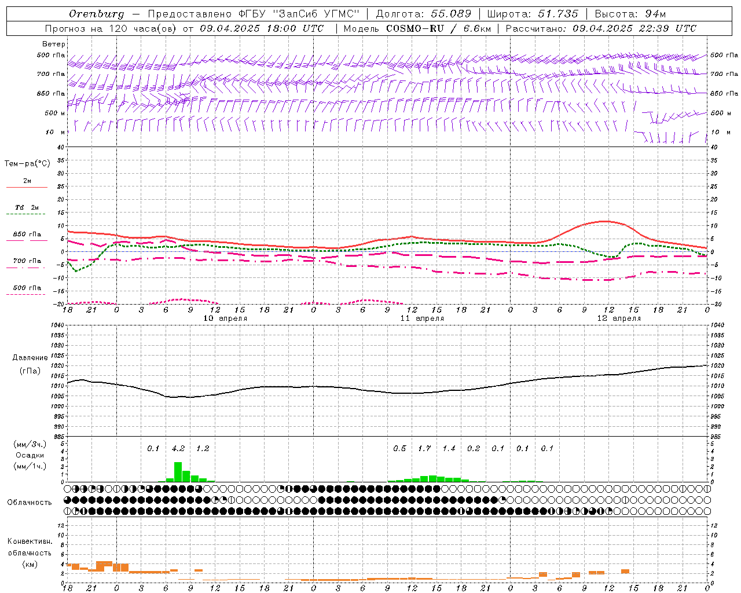This screenshot has height=593, width=741.
Task: Click the 'Модель COSMO-RU / 6.6км' label
Action: pyautogui.click(x=417, y=28)
